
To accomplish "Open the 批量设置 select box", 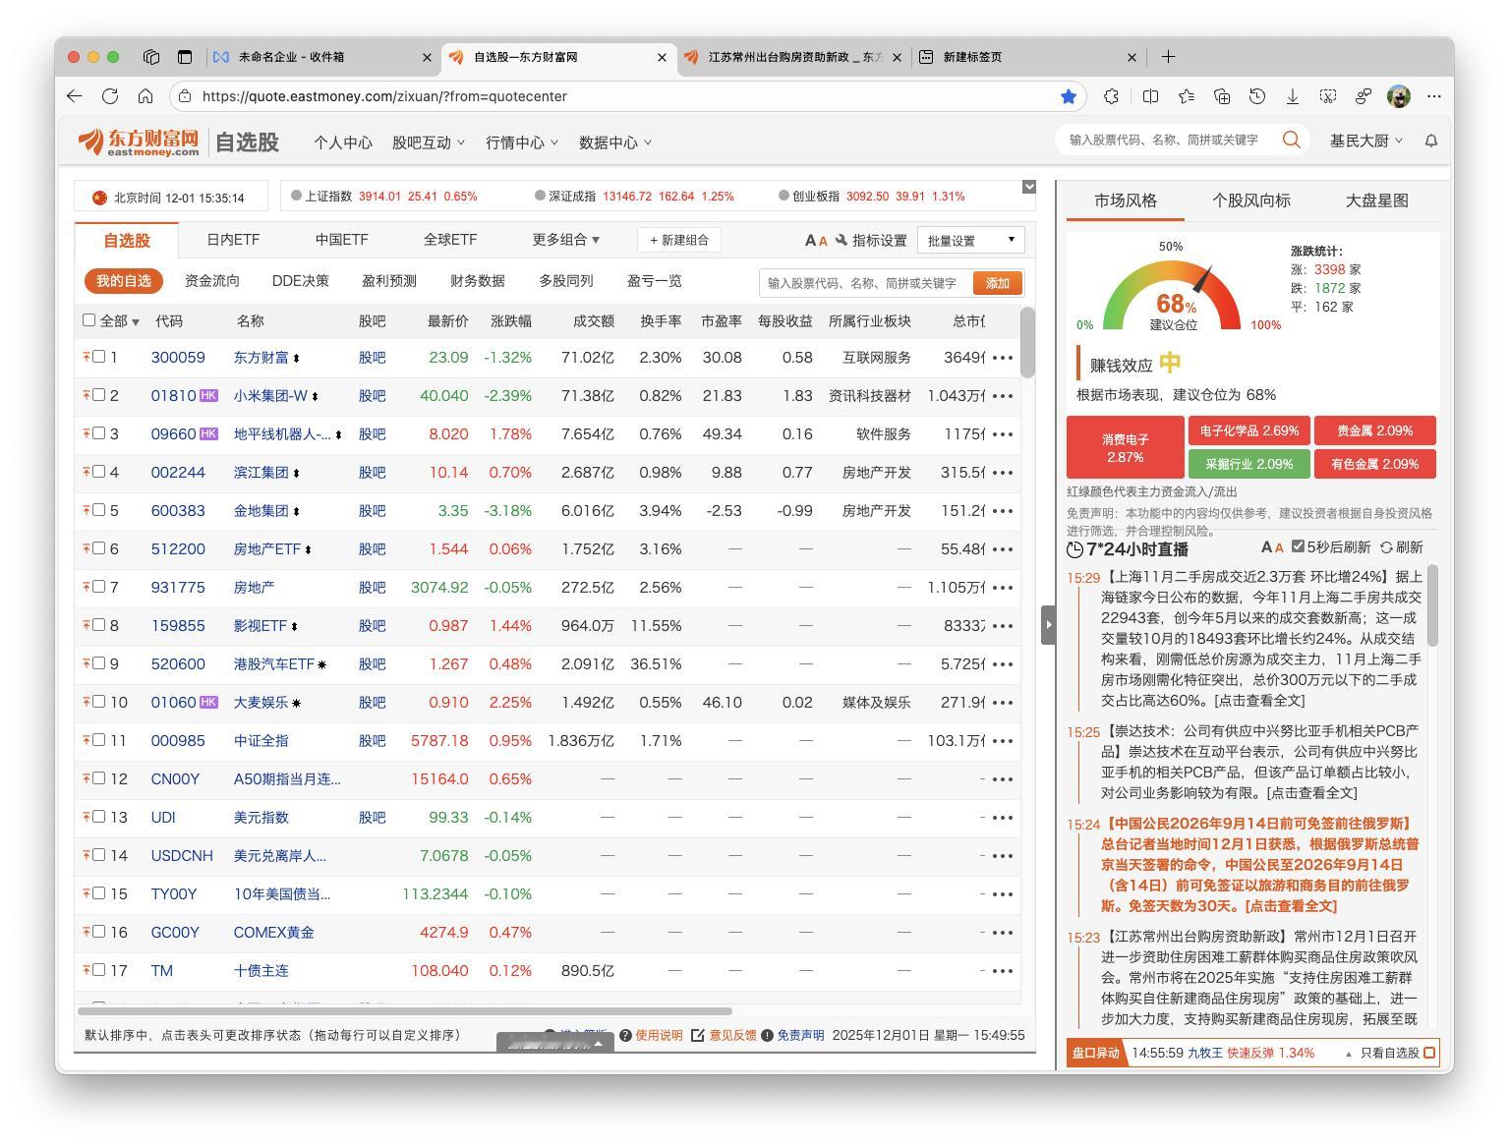I will click(x=970, y=241).
